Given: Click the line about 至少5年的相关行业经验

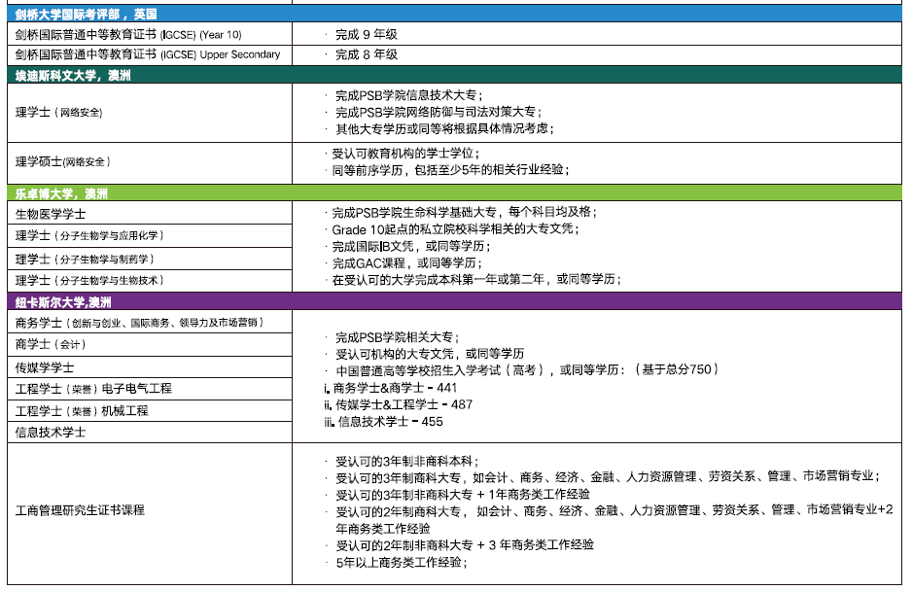Looking at the screenshot, I should coord(450,170).
